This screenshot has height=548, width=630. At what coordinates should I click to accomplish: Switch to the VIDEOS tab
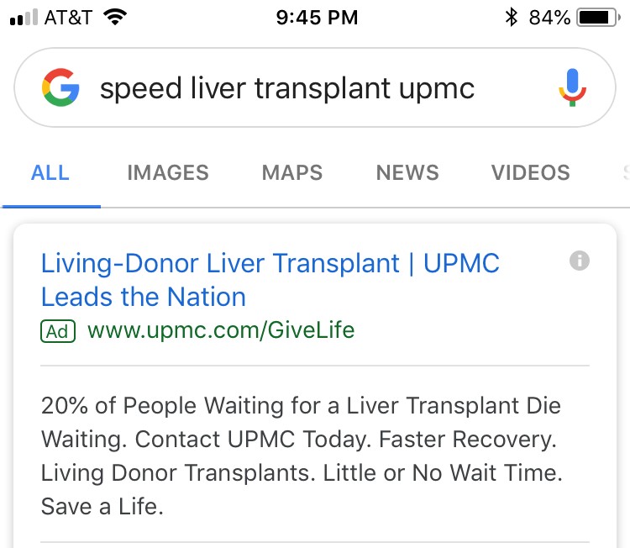[530, 173]
